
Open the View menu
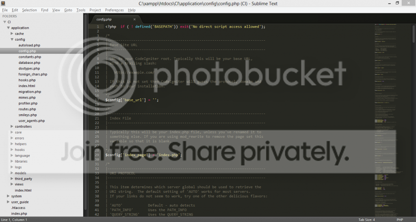pyautogui.click(x=56, y=10)
